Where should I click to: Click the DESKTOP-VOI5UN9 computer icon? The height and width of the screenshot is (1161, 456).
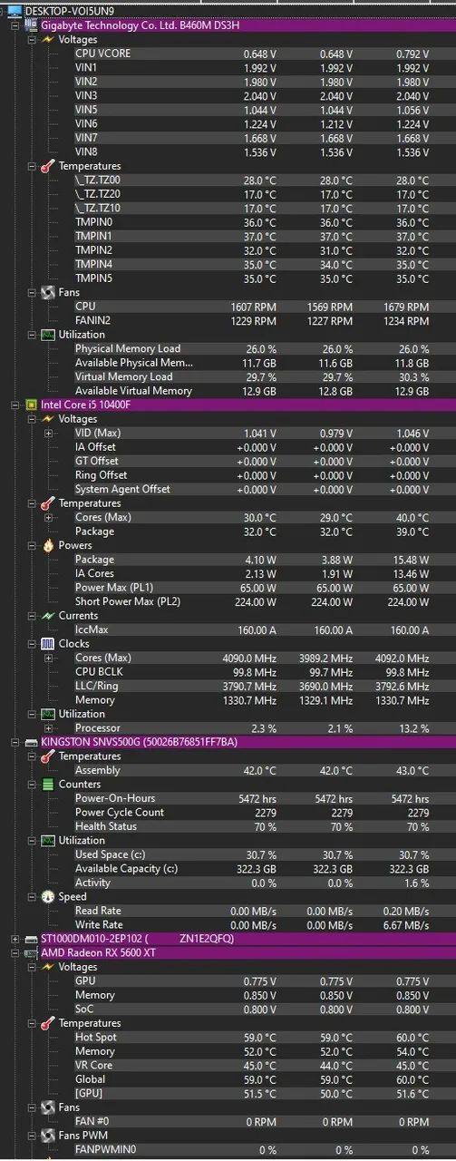point(14,11)
